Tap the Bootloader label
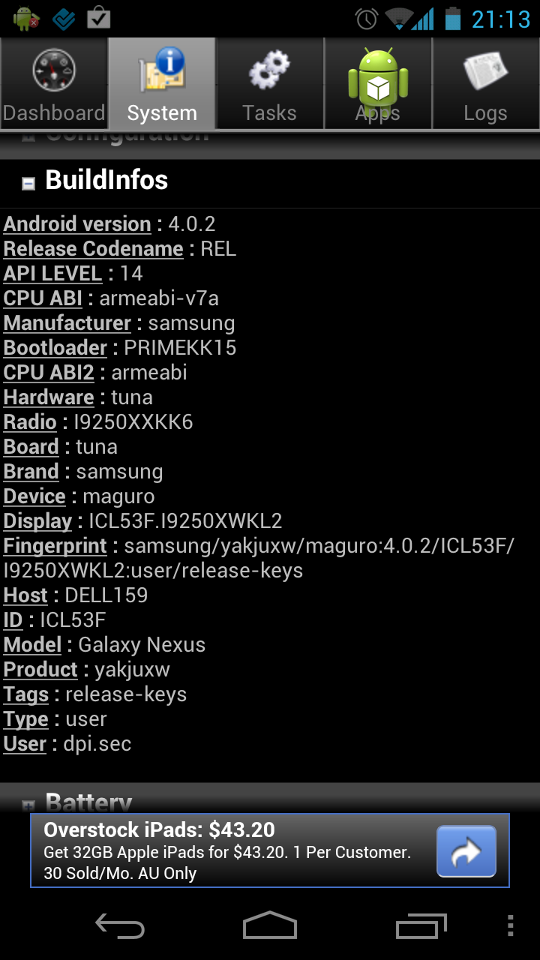Image resolution: width=540 pixels, height=960 pixels. coord(55,348)
